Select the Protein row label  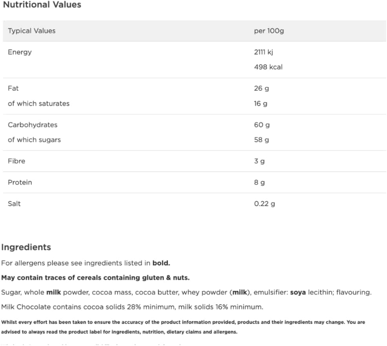click(20, 183)
